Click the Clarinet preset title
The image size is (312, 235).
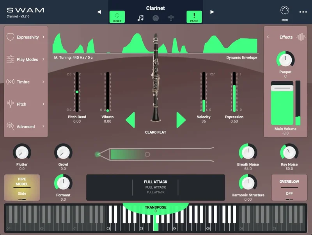(x=156, y=8)
